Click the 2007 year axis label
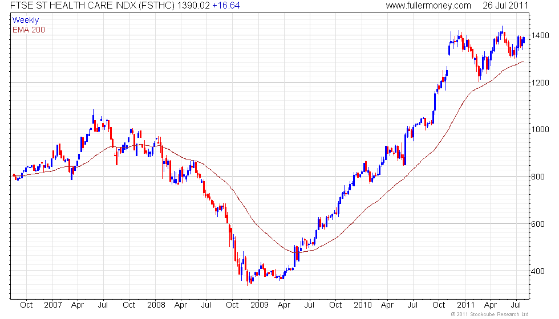 (52, 305)
